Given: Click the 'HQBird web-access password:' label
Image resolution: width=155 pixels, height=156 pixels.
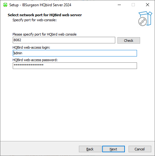Looking at the screenshot, I should [x=35, y=60].
